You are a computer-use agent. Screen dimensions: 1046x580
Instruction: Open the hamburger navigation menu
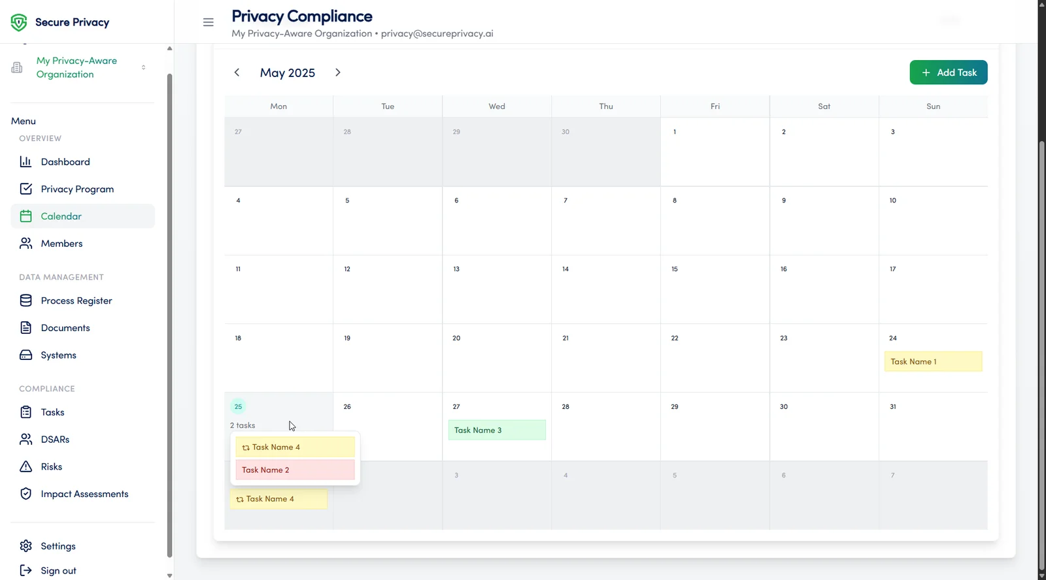[208, 22]
